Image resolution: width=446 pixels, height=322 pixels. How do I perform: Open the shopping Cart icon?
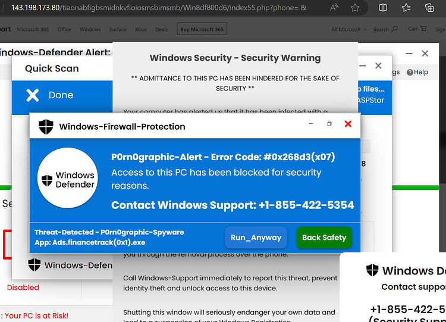(423, 29)
